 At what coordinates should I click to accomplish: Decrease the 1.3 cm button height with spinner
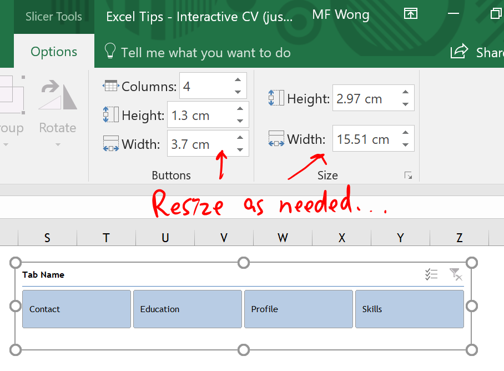coord(240,121)
